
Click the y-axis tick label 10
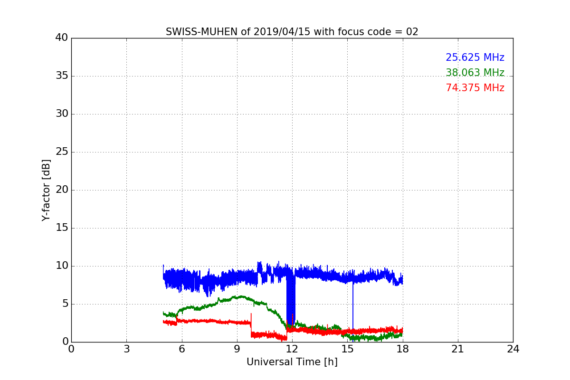coord(61,266)
